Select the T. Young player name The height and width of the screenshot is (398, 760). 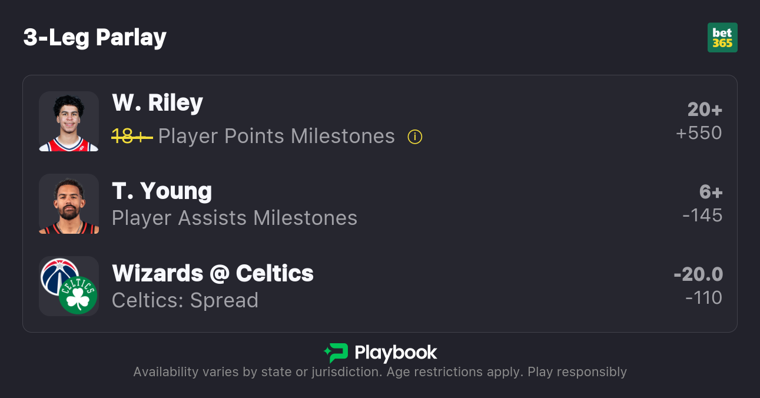162,191
